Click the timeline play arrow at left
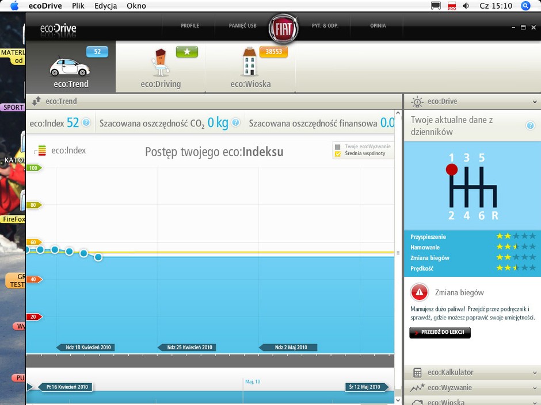The image size is (541, 405). 31,387
